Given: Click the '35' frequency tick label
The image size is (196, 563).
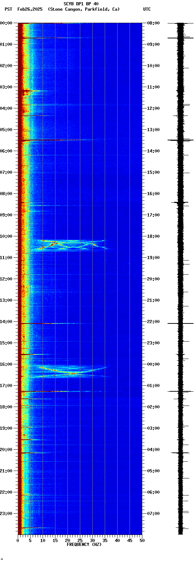Looking at the screenshot, I should [x=105, y=541].
